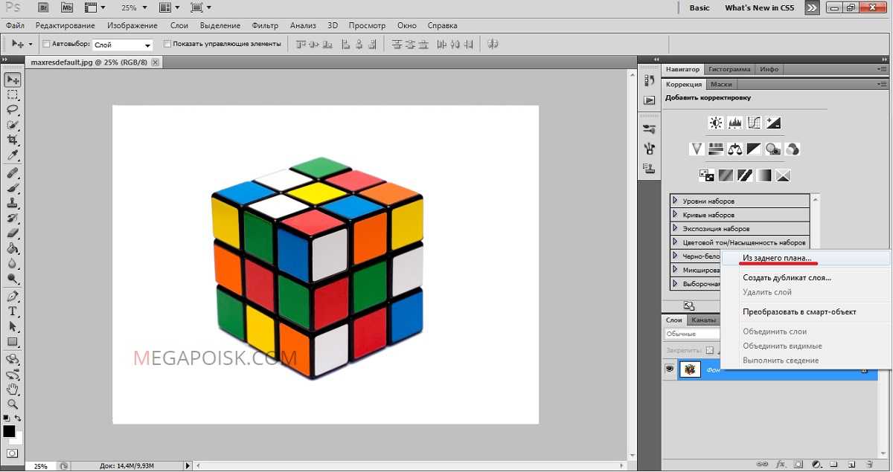Select the Crop tool in the toolbox

tap(12, 140)
